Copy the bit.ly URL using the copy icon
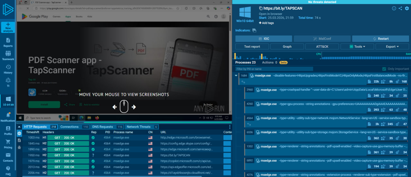Viewport: 411px width, 177px height. click(x=261, y=8)
